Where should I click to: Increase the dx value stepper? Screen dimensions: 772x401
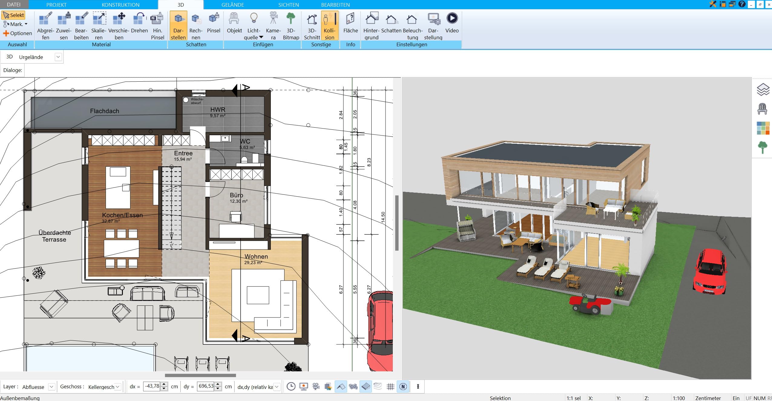pos(164,384)
